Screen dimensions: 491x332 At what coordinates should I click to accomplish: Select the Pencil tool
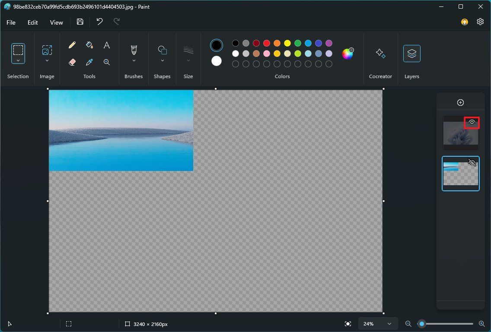72,44
